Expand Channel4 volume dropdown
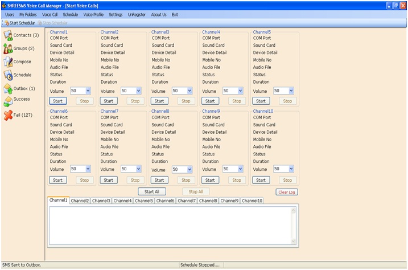Image resolution: width=408 pixels, height=270 pixels. point(240,91)
